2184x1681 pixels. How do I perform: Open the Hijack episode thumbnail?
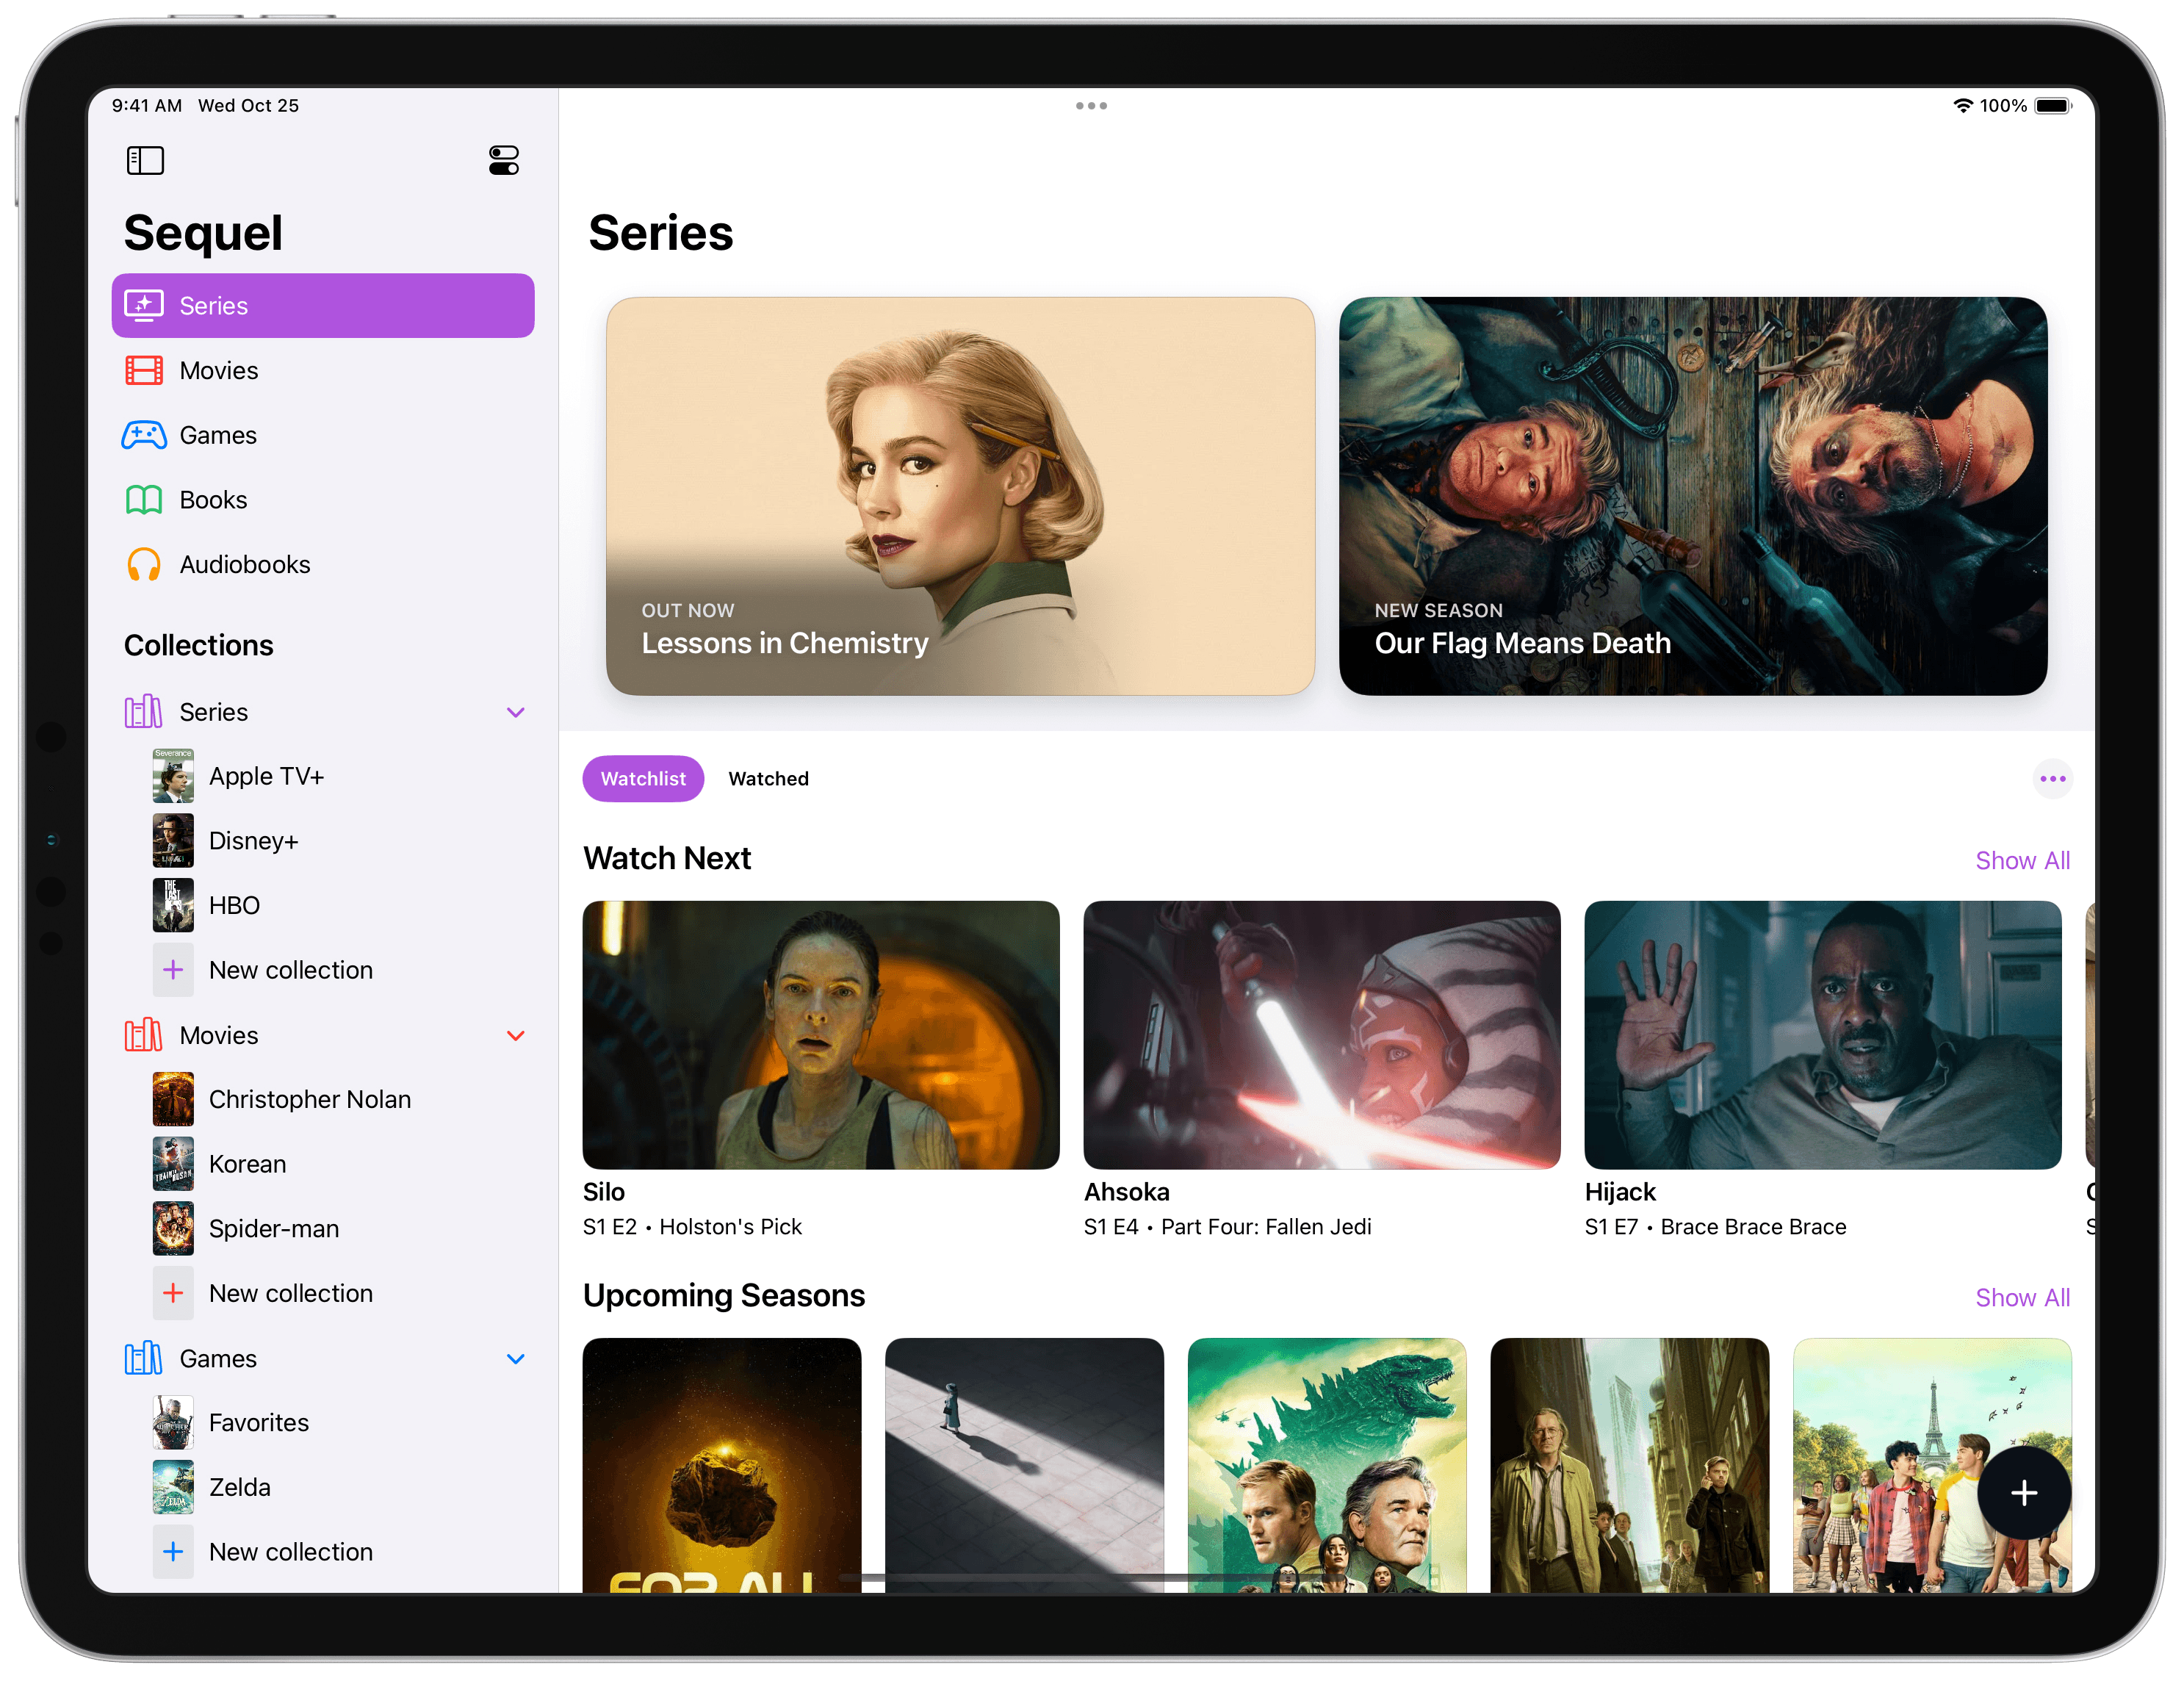[1823, 1035]
